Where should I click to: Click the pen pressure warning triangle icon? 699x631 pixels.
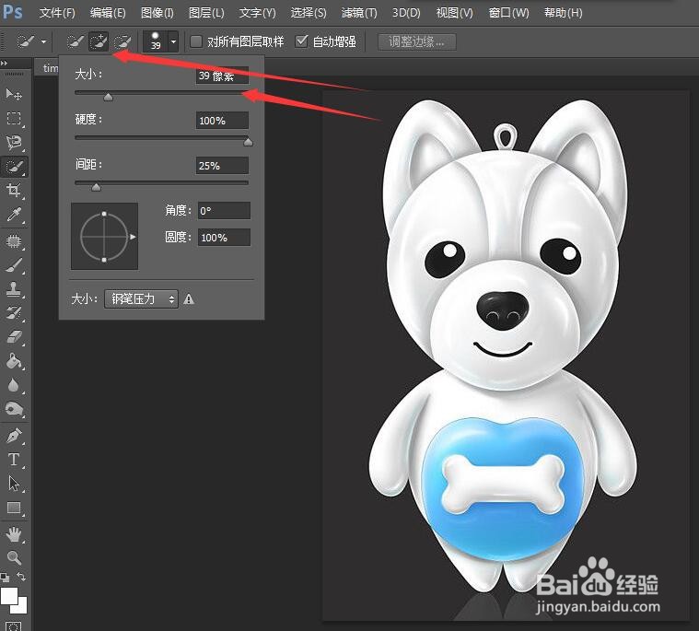tap(189, 299)
